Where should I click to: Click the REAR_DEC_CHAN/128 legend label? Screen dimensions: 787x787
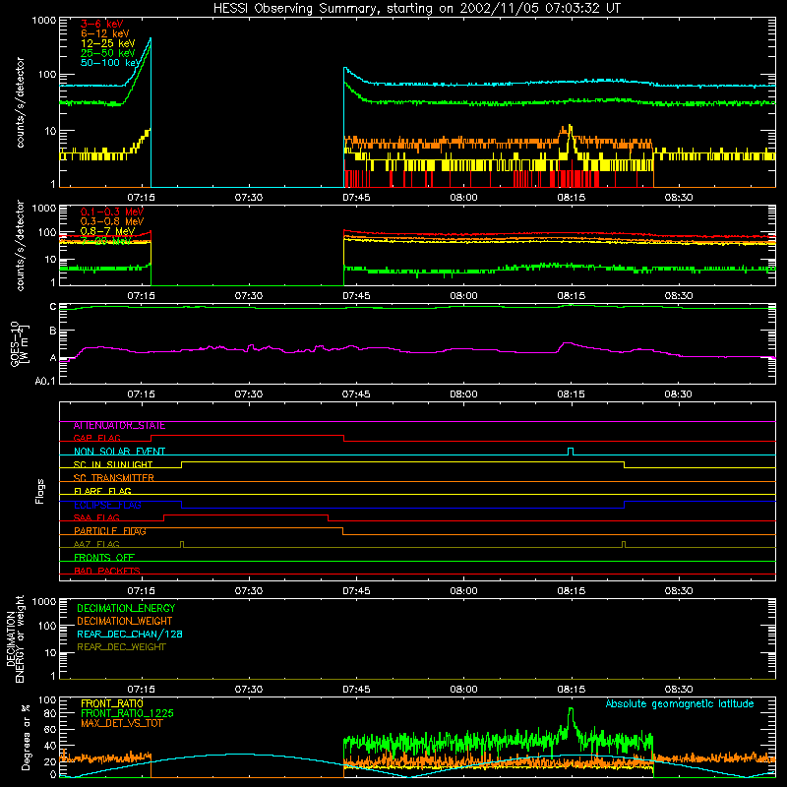tap(130, 634)
